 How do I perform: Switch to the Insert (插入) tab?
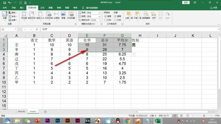(22, 8)
